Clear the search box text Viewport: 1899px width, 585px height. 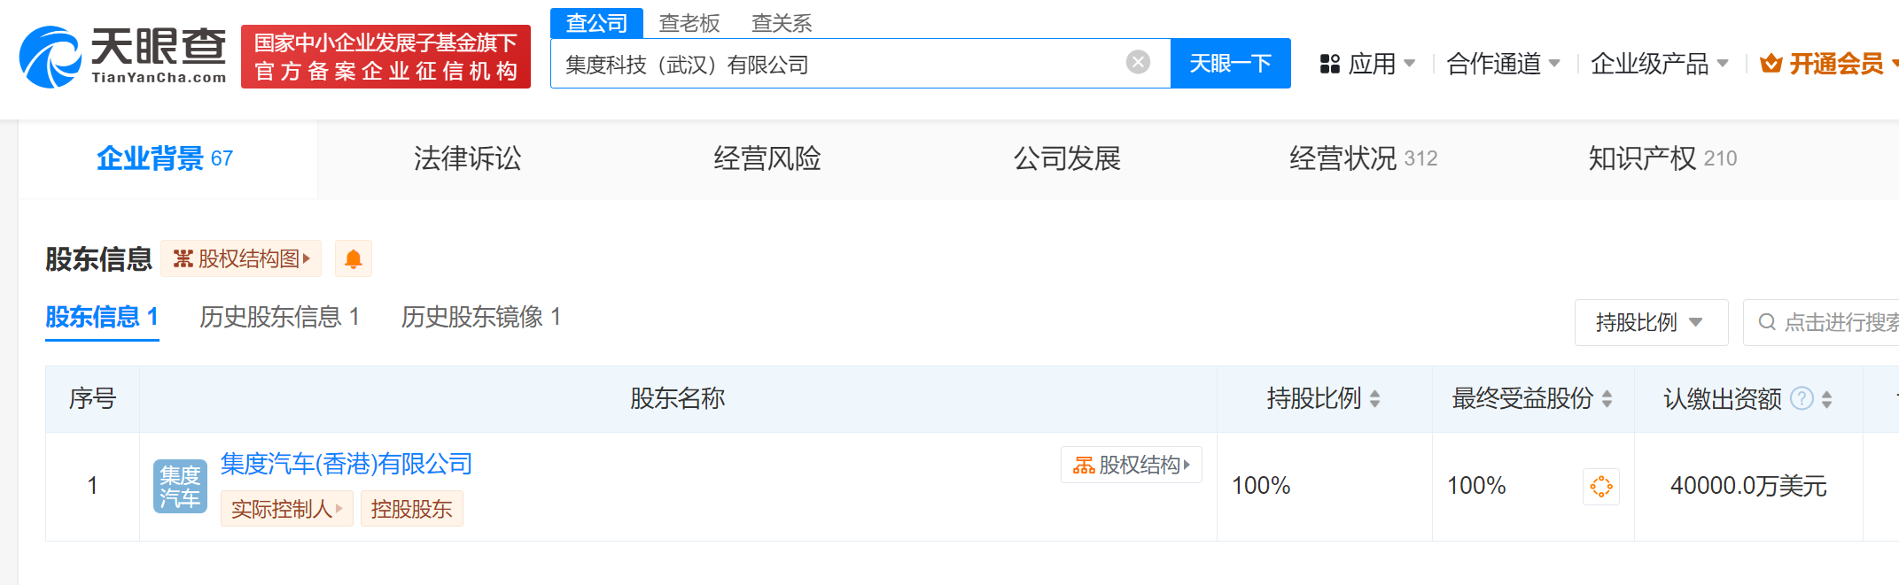pos(1138,62)
